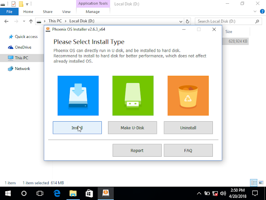The height and width of the screenshot is (200, 266).
Task: Switch to the View ribbon tab
Action: (x=66, y=12)
